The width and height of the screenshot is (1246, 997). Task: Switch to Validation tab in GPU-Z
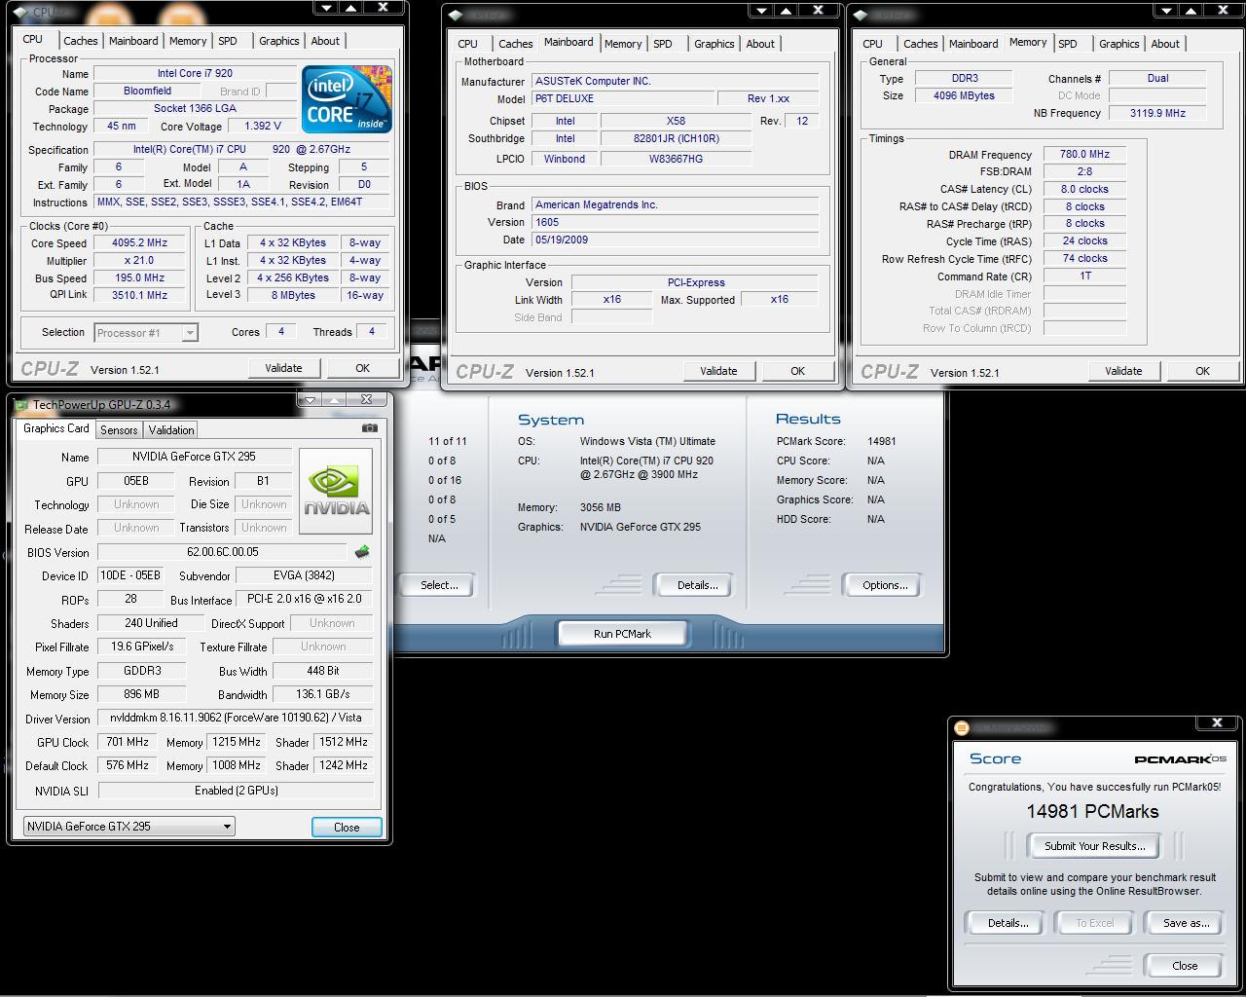coord(171,430)
